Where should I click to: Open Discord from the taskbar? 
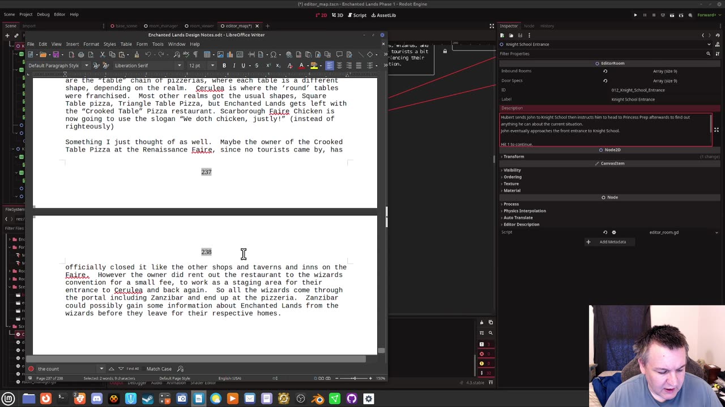97,399
